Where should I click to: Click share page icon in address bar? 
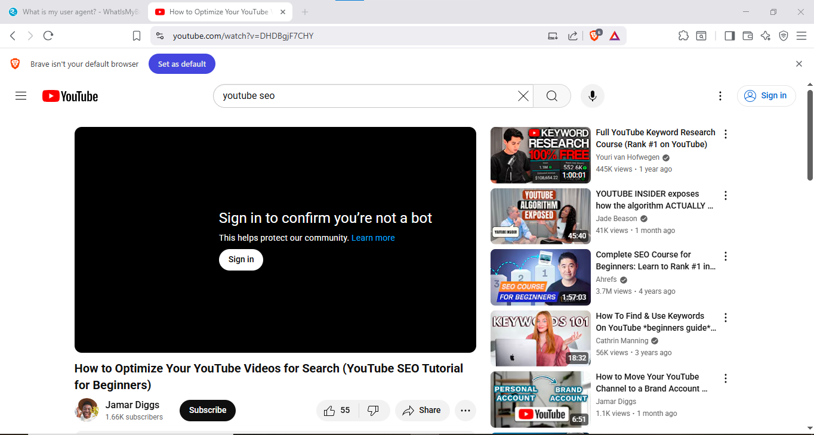click(573, 36)
